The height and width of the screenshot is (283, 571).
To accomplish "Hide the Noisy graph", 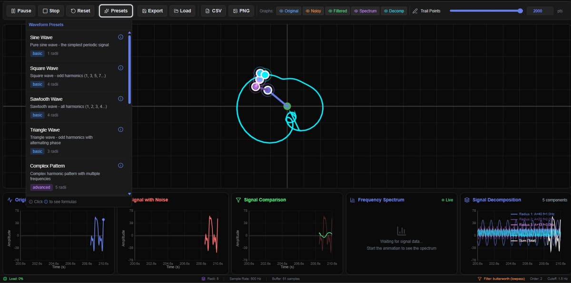I will click(313, 11).
